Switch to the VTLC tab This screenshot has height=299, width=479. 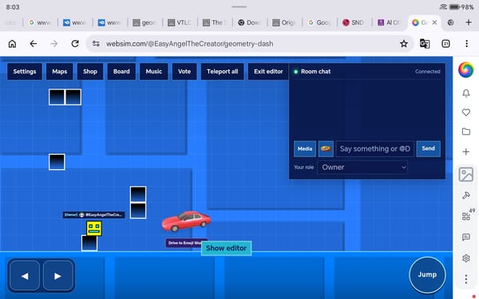[x=180, y=22]
